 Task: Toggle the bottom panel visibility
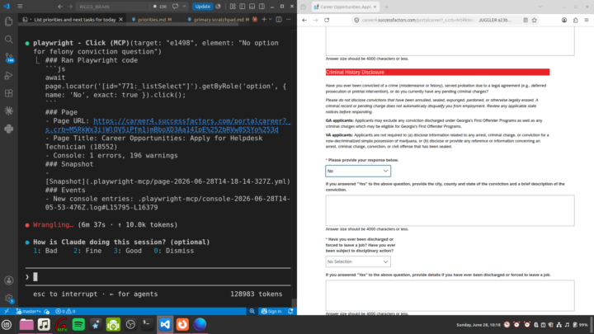point(252,7)
